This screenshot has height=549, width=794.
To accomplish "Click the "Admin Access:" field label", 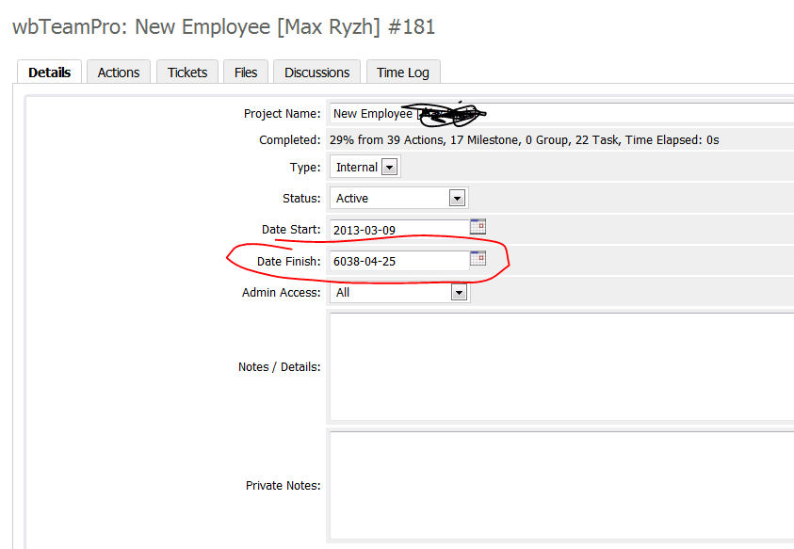I will click(281, 293).
